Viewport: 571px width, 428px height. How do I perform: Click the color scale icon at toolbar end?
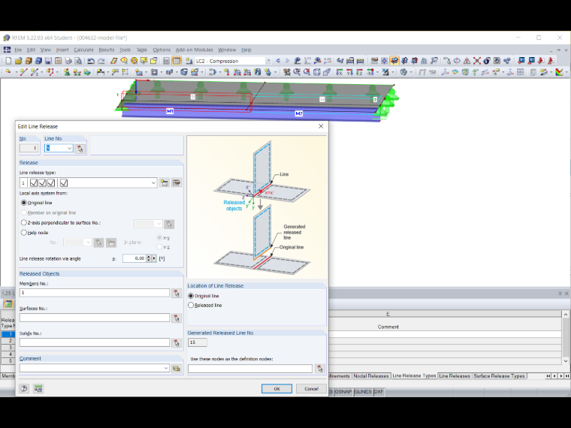559,72
